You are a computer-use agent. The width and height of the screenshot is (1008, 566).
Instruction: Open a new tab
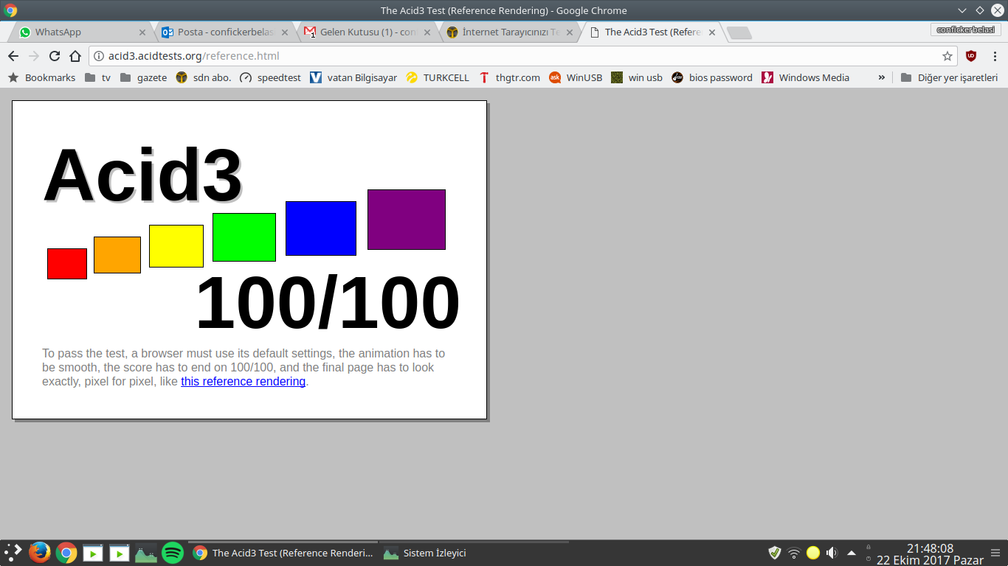[739, 32]
